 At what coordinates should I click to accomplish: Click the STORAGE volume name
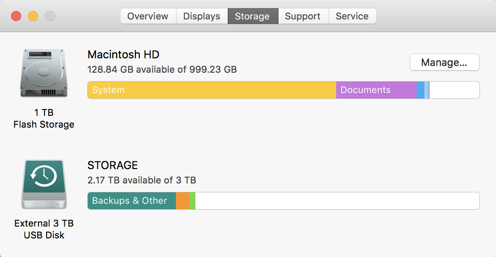(113, 165)
